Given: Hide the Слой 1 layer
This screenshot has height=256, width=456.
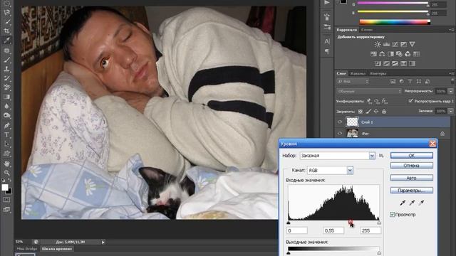Looking at the screenshot, I should [x=340, y=122].
